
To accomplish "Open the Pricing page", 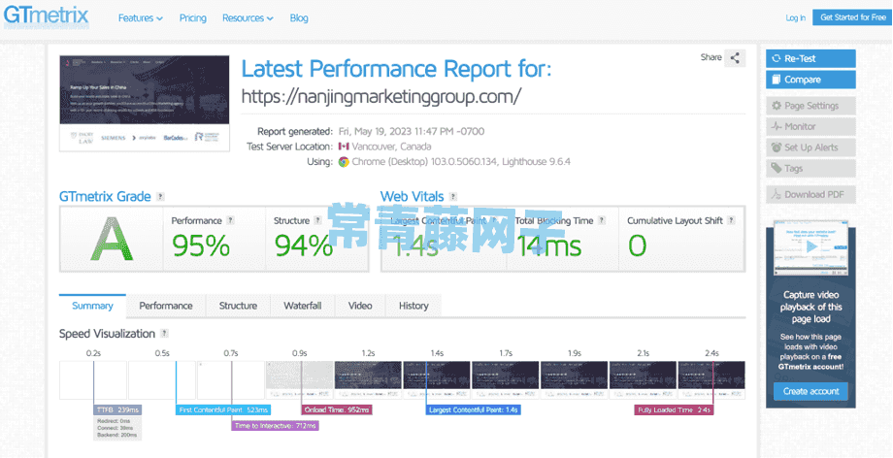I will [x=192, y=17].
